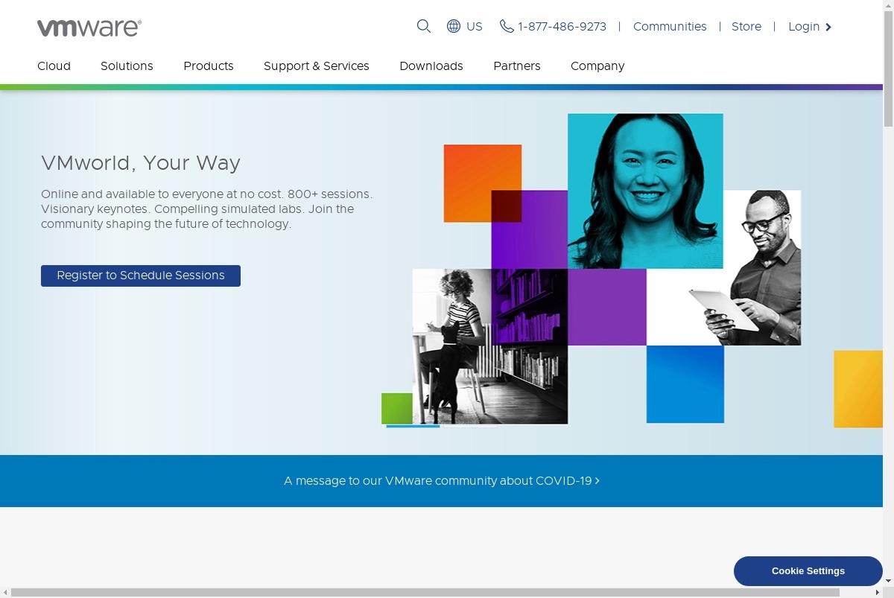
Task: Open the Solutions menu
Action: tap(127, 66)
